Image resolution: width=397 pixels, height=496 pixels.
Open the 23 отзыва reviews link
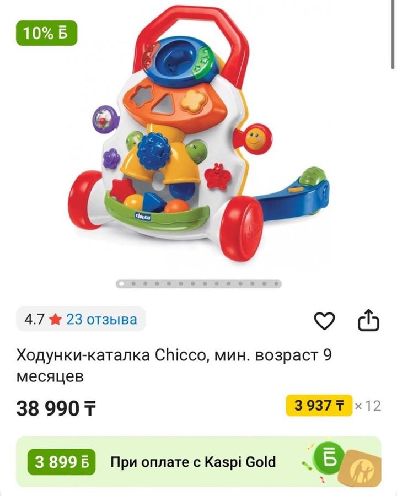coord(101,319)
